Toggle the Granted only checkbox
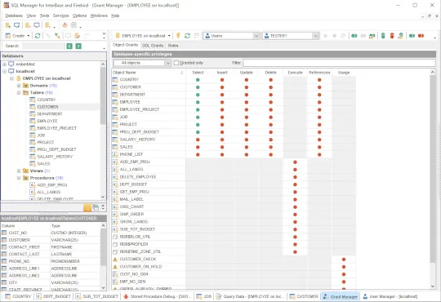Viewport: 441px width, 302px height. (176, 63)
